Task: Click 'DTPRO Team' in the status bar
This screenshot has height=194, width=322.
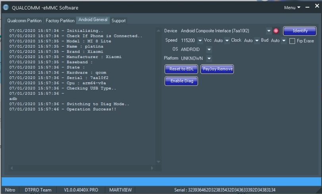Action: 38,190
